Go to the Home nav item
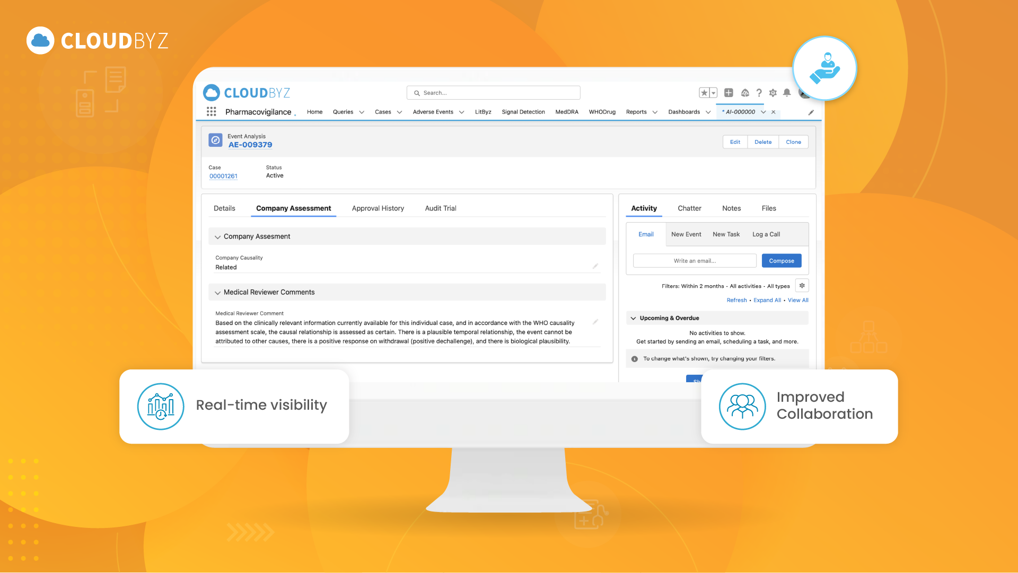1018x573 pixels. point(314,112)
